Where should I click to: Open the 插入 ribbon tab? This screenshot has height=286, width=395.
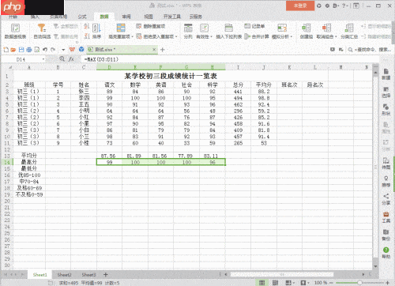point(35,17)
